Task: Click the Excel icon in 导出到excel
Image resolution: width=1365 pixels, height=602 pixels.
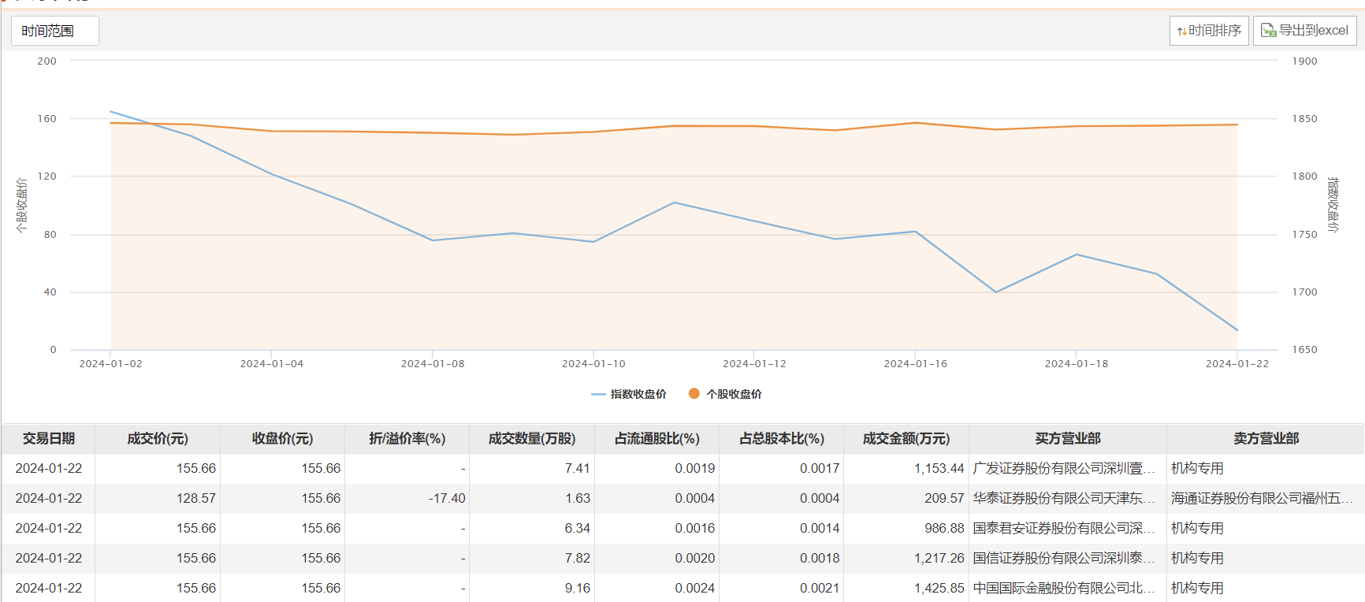Action: pyautogui.click(x=1268, y=31)
